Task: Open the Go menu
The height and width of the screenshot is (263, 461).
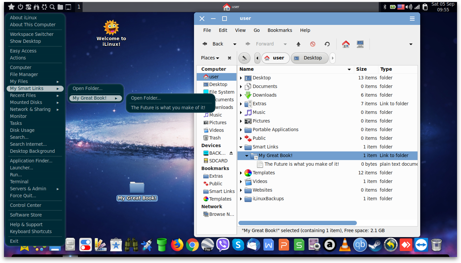Action: 257,30
